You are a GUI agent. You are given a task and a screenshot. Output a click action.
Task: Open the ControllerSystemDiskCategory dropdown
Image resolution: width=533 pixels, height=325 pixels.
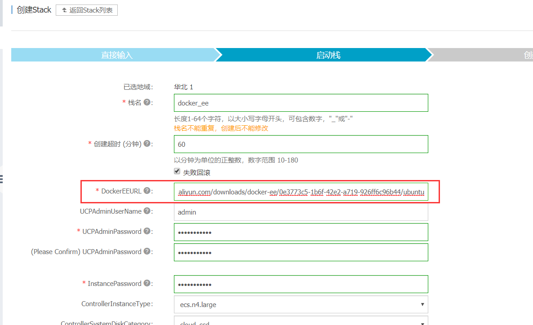[x=301, y=321]
